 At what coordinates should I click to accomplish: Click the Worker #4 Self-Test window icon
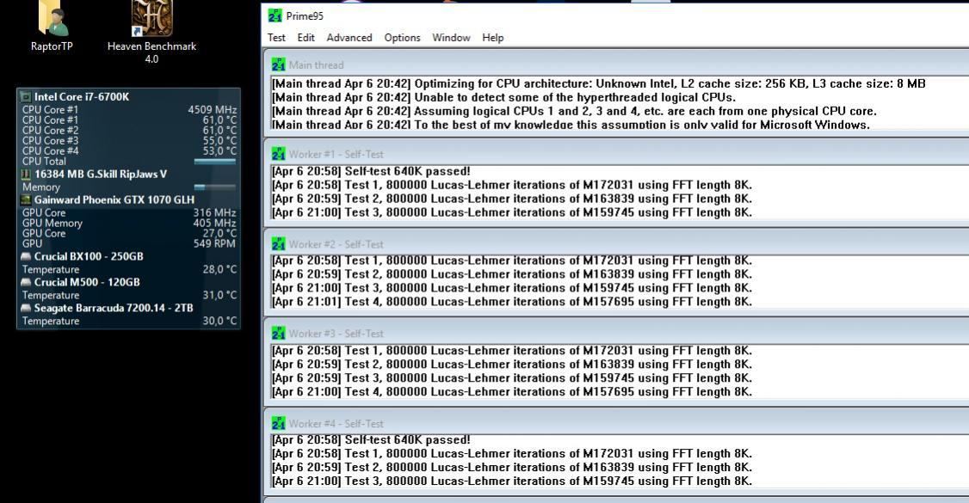(278, 424)
